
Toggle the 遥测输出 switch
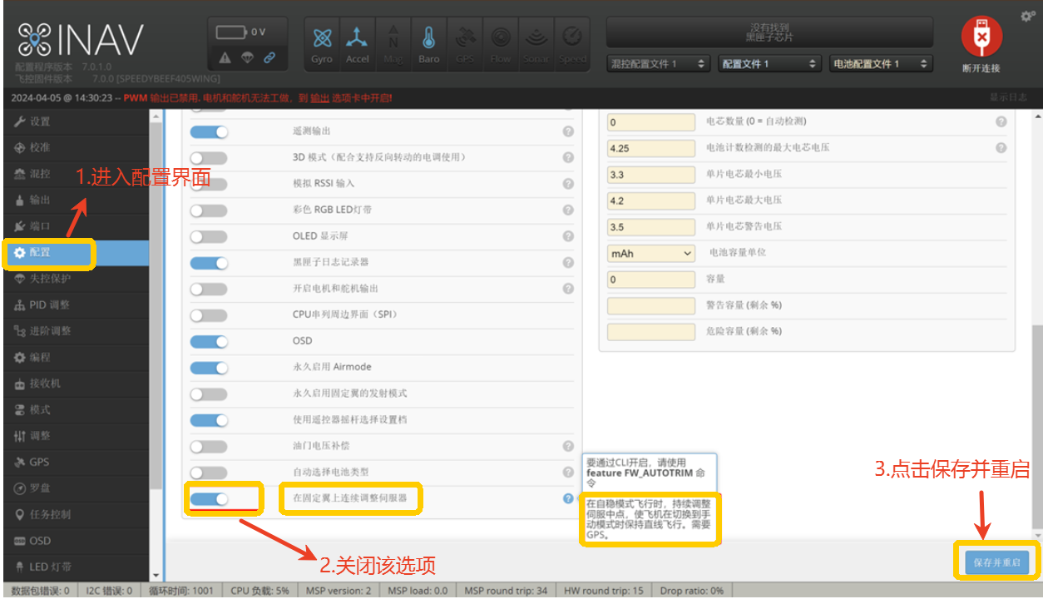(x=209, y=131)
